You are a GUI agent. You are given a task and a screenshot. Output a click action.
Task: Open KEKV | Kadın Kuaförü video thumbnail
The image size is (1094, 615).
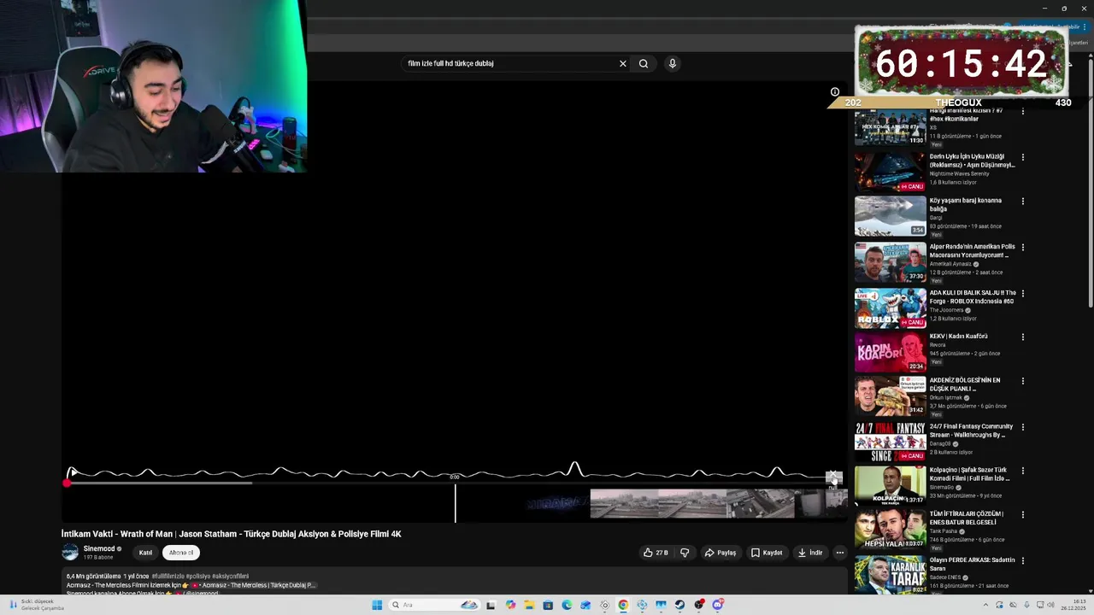click(890, 351)
